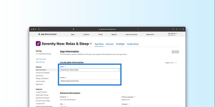Image resolution: width=215 pixels, height=107 pixels.
Task: Open Custom Product Pages in sidebar
Action: click(x=43, y=101)
